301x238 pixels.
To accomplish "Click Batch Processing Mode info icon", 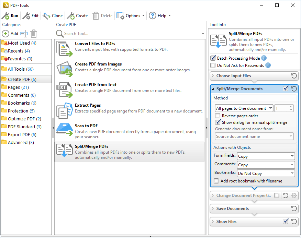I will (264, 58).
